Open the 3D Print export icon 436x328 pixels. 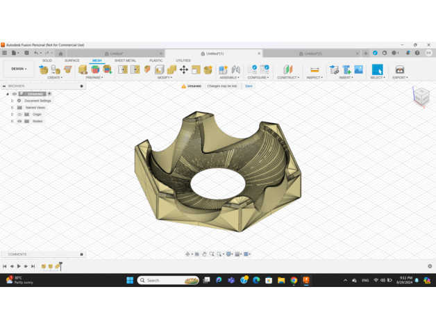399,69
